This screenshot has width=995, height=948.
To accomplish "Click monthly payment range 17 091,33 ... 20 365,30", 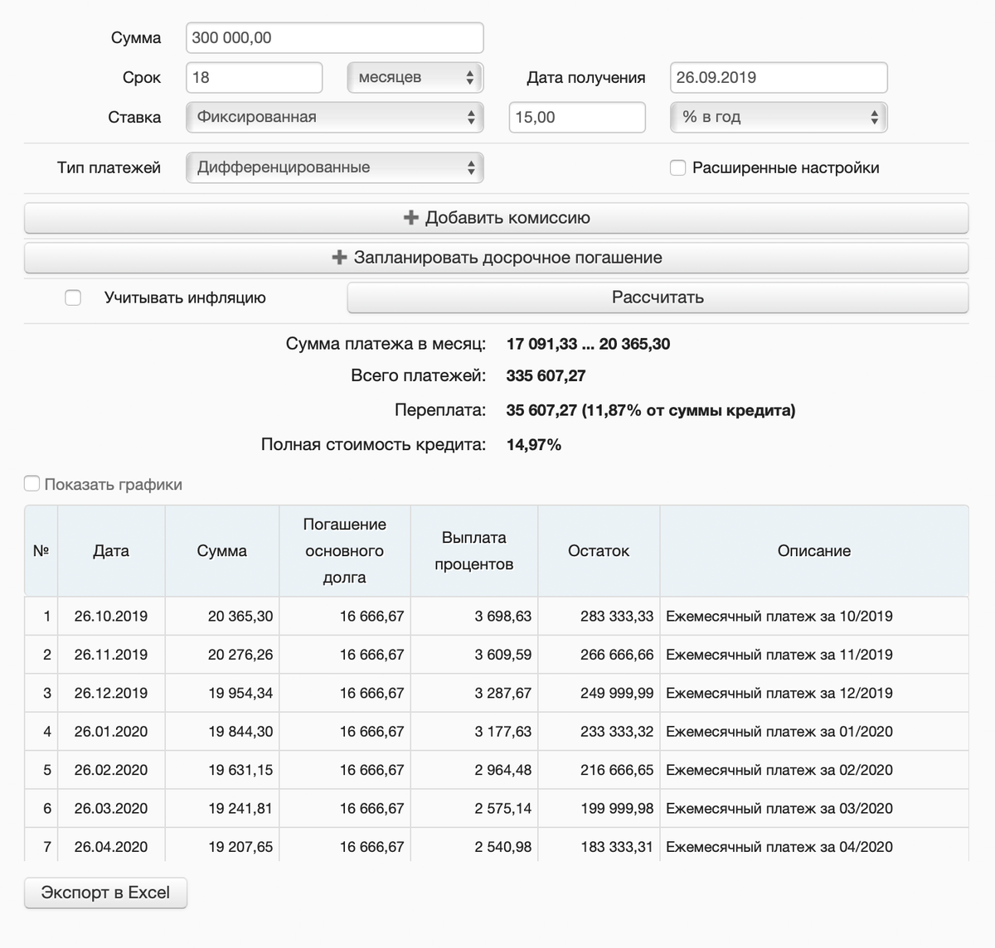I will click(589, 344).
